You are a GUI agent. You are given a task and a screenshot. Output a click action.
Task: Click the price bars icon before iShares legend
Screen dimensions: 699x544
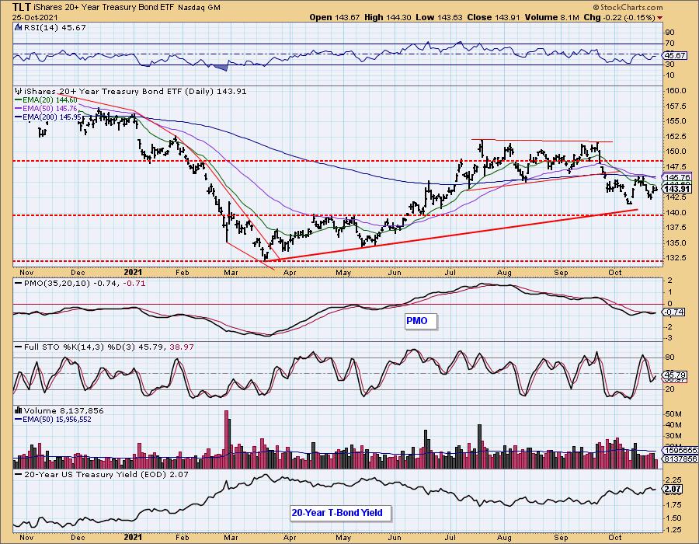pyautogui.click(x=19, y=91)
